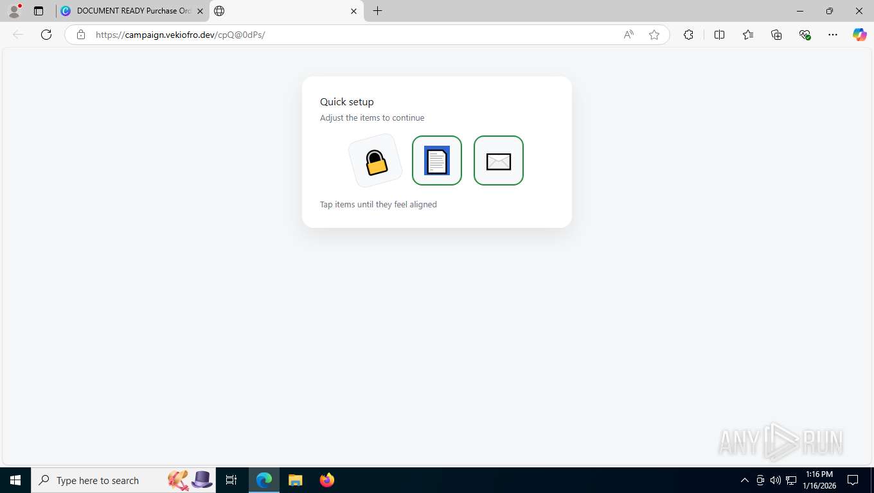The height and width of the screenshot is (493, 874).
Task: Open the taskbar clock 1:16 PM
Action: click(x=819, y=480)
